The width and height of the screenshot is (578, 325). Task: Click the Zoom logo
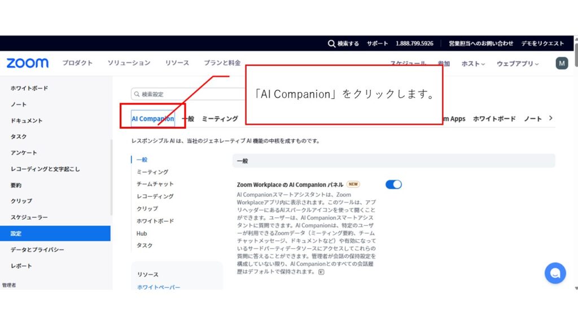[28, 63]
